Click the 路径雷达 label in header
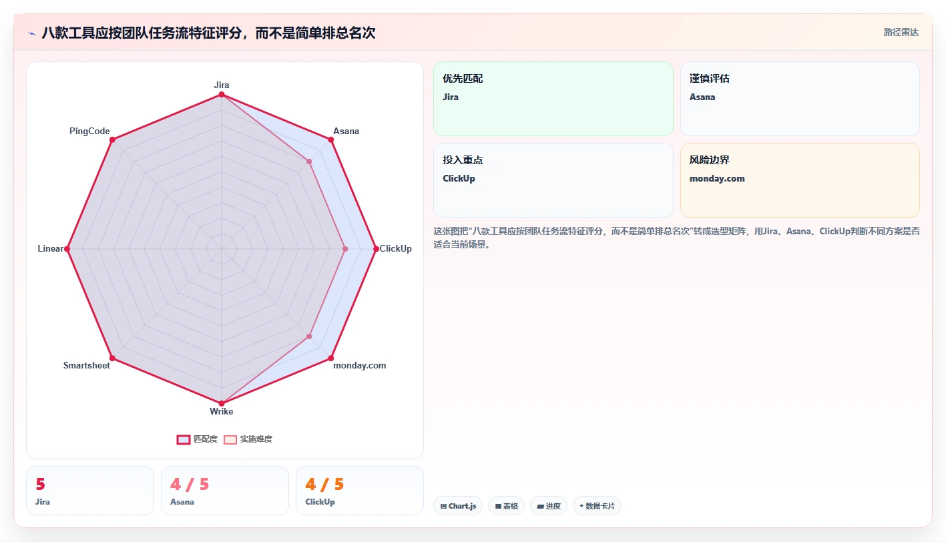 pos(901,32)
